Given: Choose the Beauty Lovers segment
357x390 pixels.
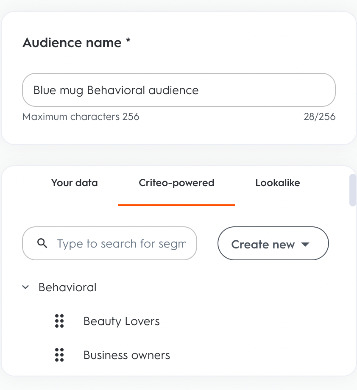Looking at the screenshot, I should 122,321.
